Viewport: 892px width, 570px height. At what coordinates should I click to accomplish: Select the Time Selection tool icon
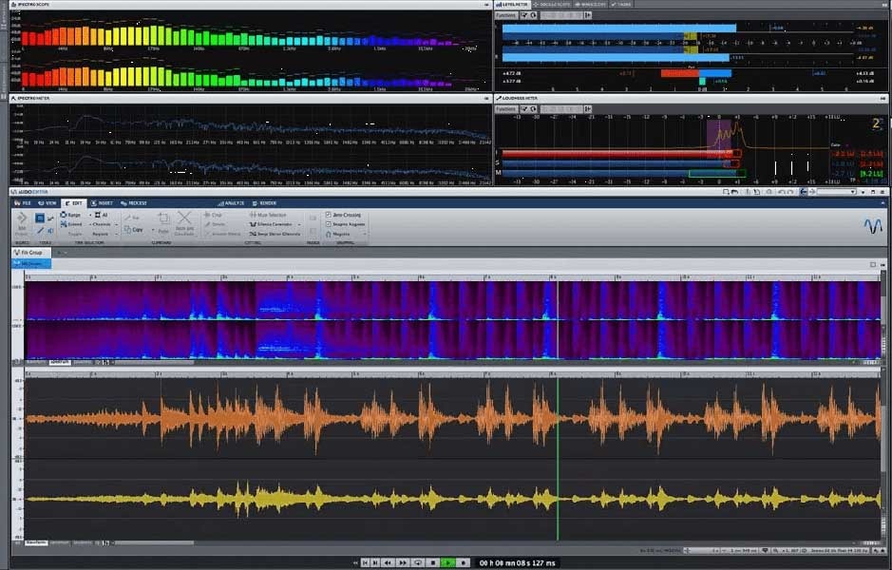coord(40,218)
